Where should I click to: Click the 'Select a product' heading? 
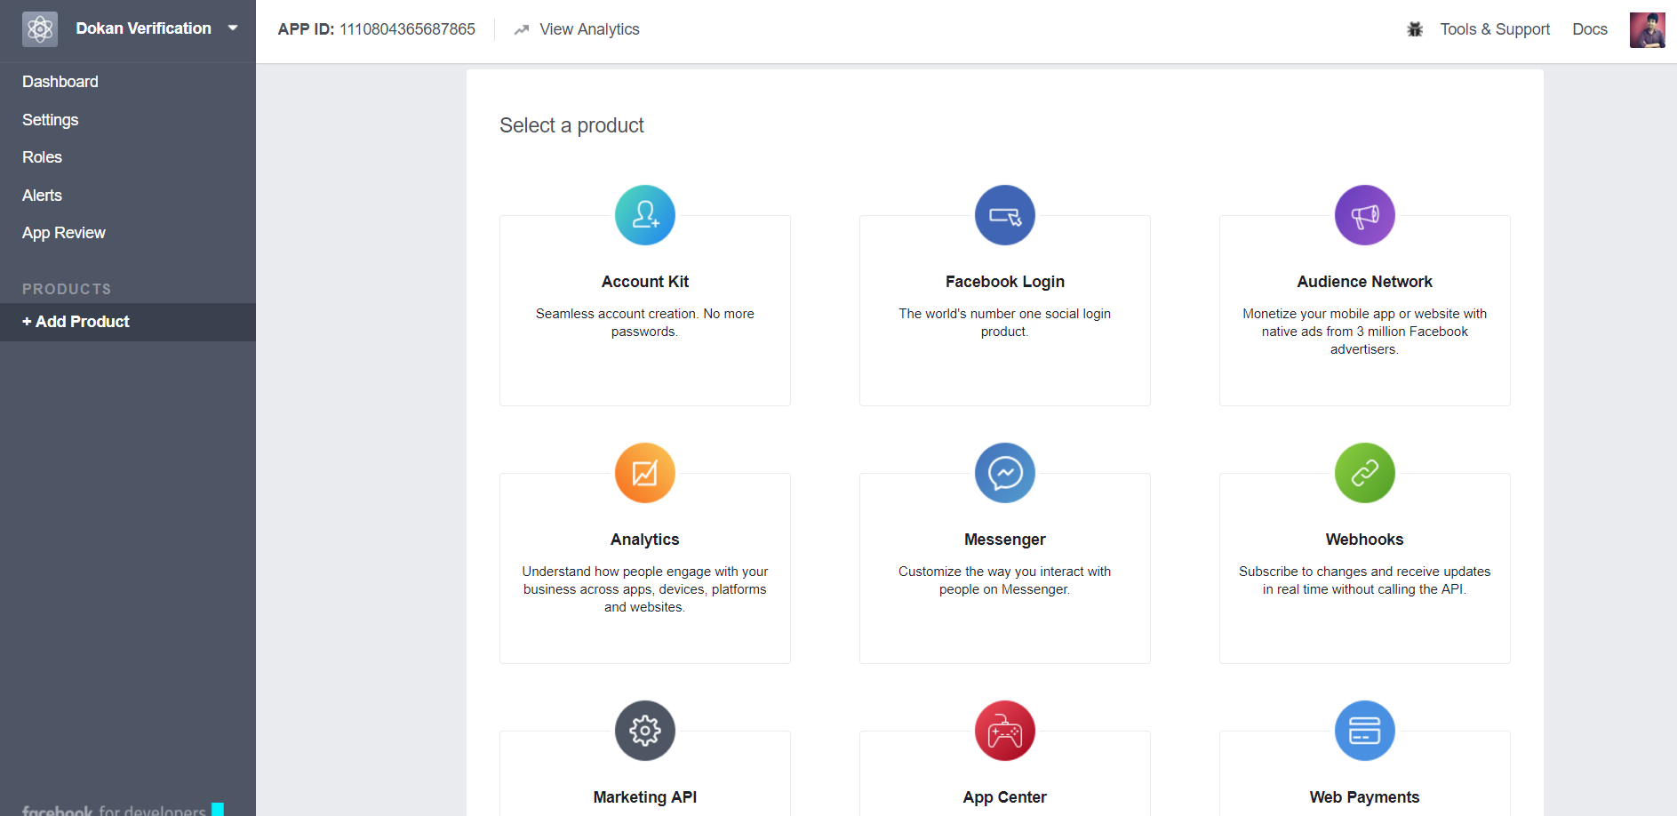[x=571, y=125]
